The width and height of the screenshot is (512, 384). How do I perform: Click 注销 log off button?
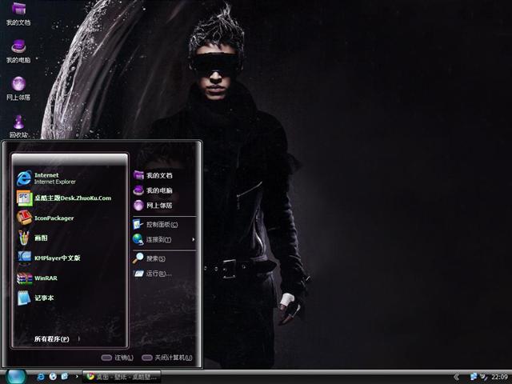118,358
